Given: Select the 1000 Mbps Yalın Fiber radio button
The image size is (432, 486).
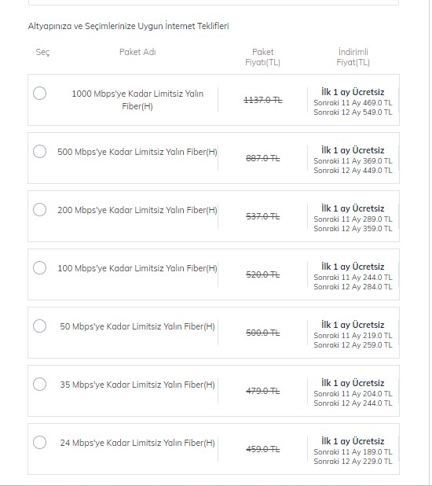Looking at the screenshot, I should 39,94.
